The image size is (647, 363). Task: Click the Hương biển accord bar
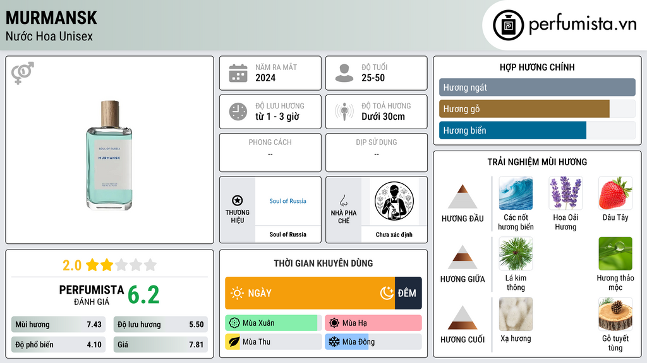pos(537,130)
